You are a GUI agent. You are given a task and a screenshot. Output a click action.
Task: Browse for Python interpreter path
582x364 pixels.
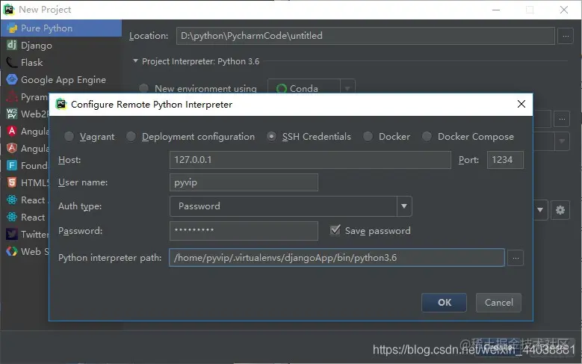pyautogui.click(x=516, y=258)
